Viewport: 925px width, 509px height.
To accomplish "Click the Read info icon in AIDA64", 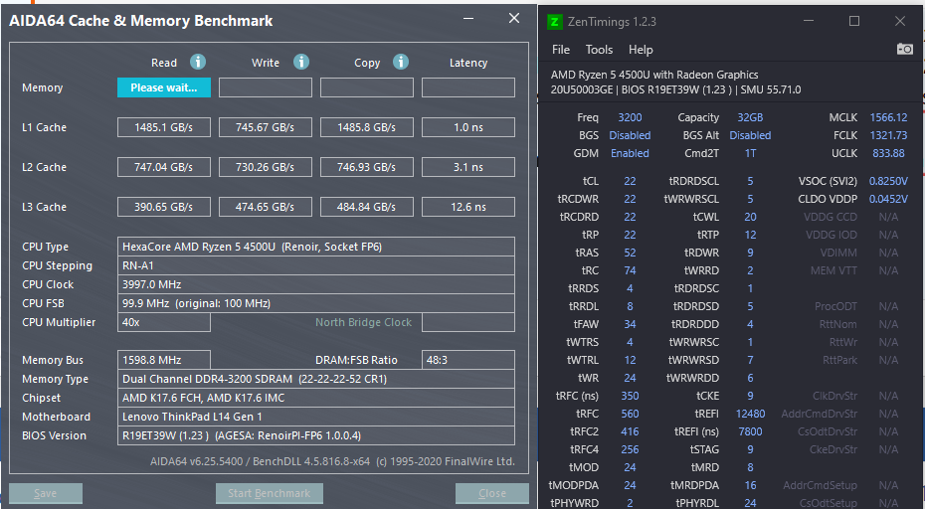I will (198, 62).
